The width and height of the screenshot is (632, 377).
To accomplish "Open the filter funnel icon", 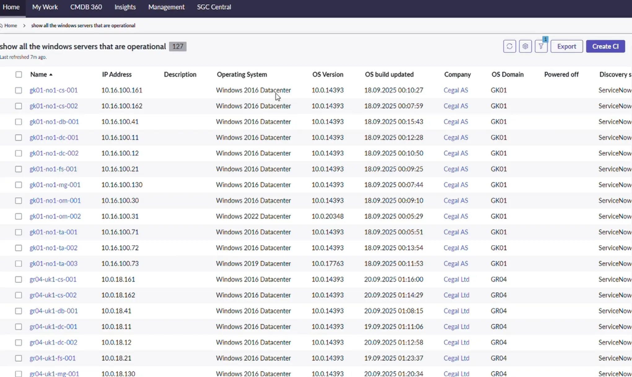I will click(x=541, y=47).
